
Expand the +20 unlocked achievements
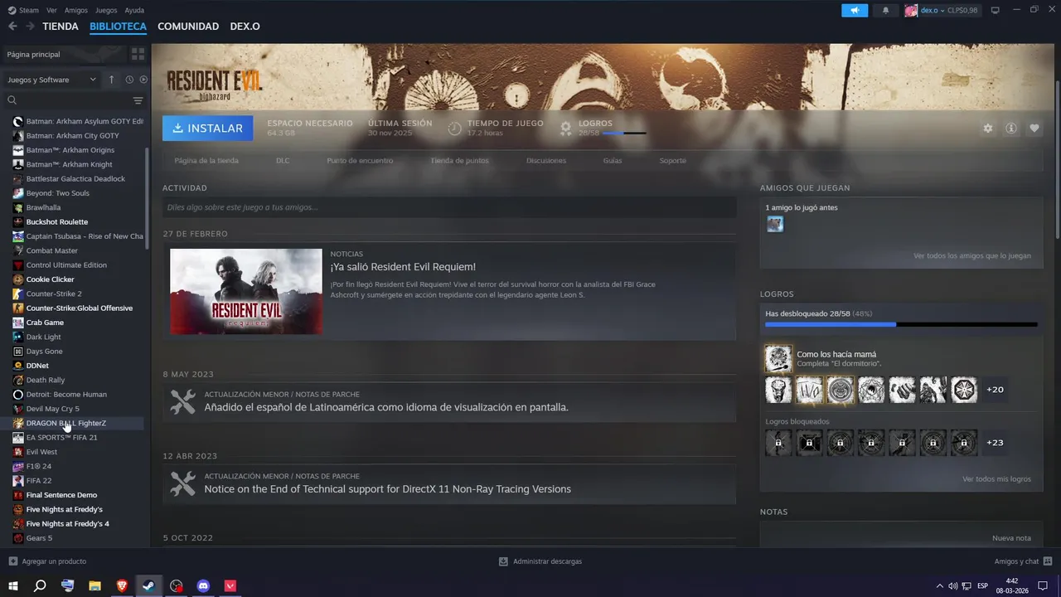tap(995, 390)
